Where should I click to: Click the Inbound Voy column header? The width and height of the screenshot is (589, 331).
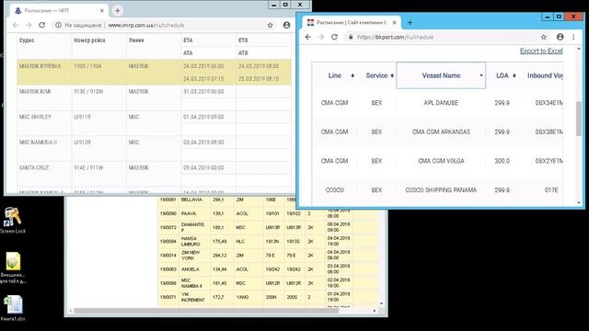pos(545,75)
